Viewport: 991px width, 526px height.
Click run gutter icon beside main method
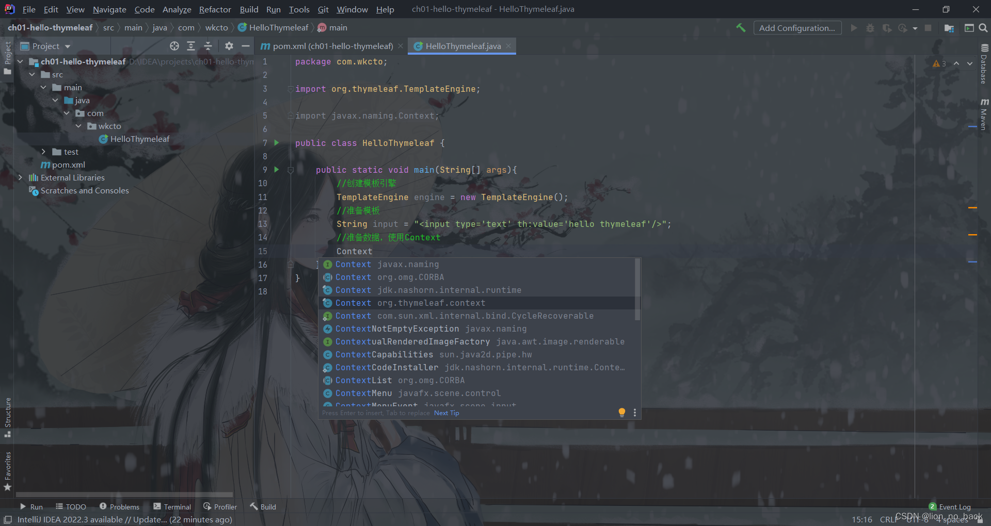click(x=277, y=170)
